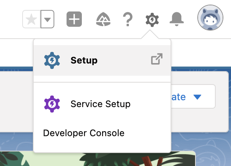
Task: Click the blue Setup gear icon
Action: (x=52, y=60)
